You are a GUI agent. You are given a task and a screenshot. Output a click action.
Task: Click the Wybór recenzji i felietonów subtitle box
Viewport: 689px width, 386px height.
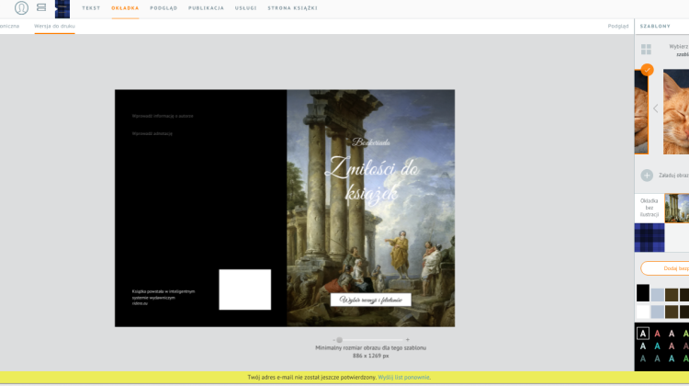click(371, 300)
